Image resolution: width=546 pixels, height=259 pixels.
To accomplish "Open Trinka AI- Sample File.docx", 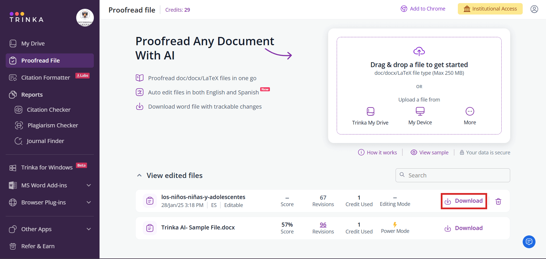I will pos(198,227).
